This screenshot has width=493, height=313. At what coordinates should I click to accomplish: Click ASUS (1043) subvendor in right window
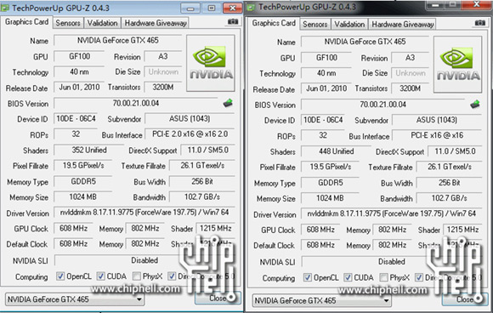[437, 120]
